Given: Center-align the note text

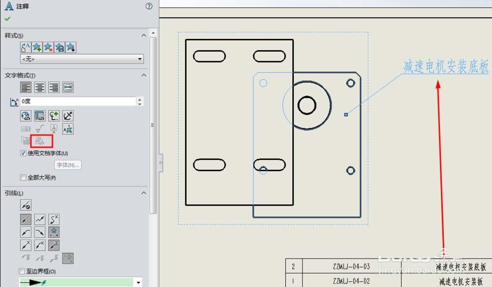Looking at the screenshot, I should [x=39, y=87].
